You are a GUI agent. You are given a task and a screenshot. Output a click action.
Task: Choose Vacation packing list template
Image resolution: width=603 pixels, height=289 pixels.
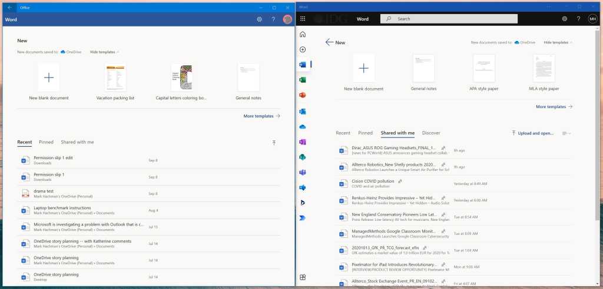point(115,82)
